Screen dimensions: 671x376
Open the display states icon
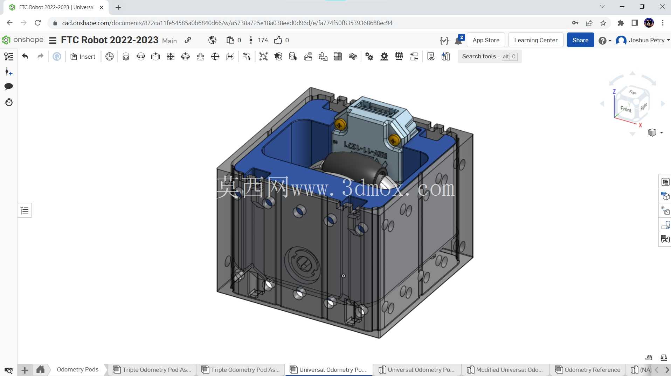[431, 57]
